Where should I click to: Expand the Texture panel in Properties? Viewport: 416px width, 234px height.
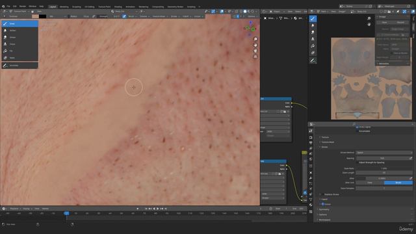click(x=325, y=137)
